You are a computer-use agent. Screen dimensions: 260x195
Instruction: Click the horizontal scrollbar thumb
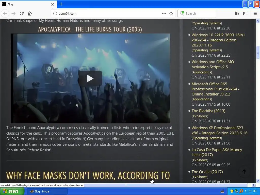click(x=126, y=185)
